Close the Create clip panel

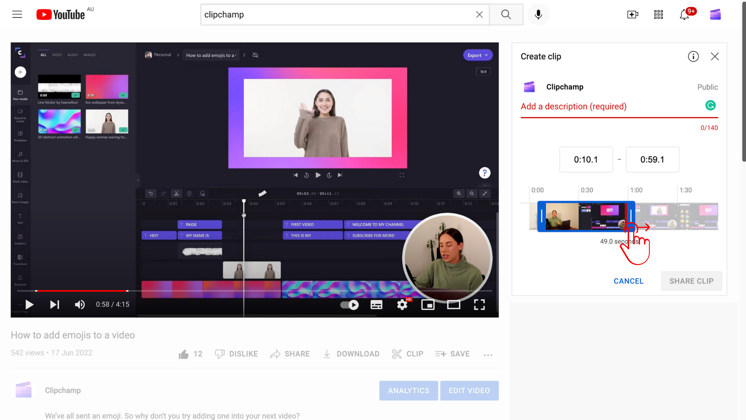pyautogui.click(x=715, y=56)
